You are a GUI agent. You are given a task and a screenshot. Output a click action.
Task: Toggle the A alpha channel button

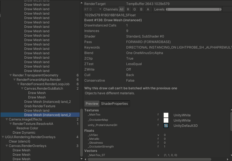pyautogui.click(x=148, y=9)
